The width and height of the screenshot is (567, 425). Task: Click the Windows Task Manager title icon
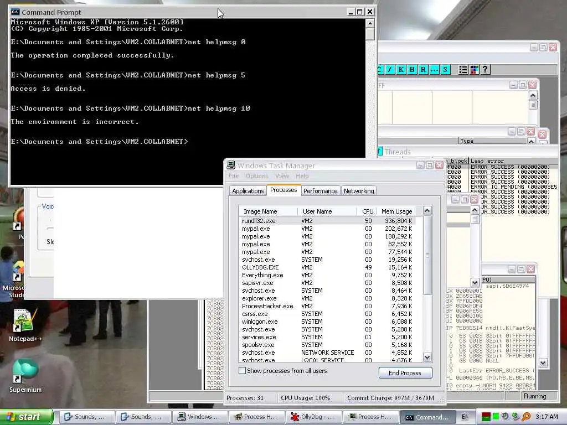(231, 165)
